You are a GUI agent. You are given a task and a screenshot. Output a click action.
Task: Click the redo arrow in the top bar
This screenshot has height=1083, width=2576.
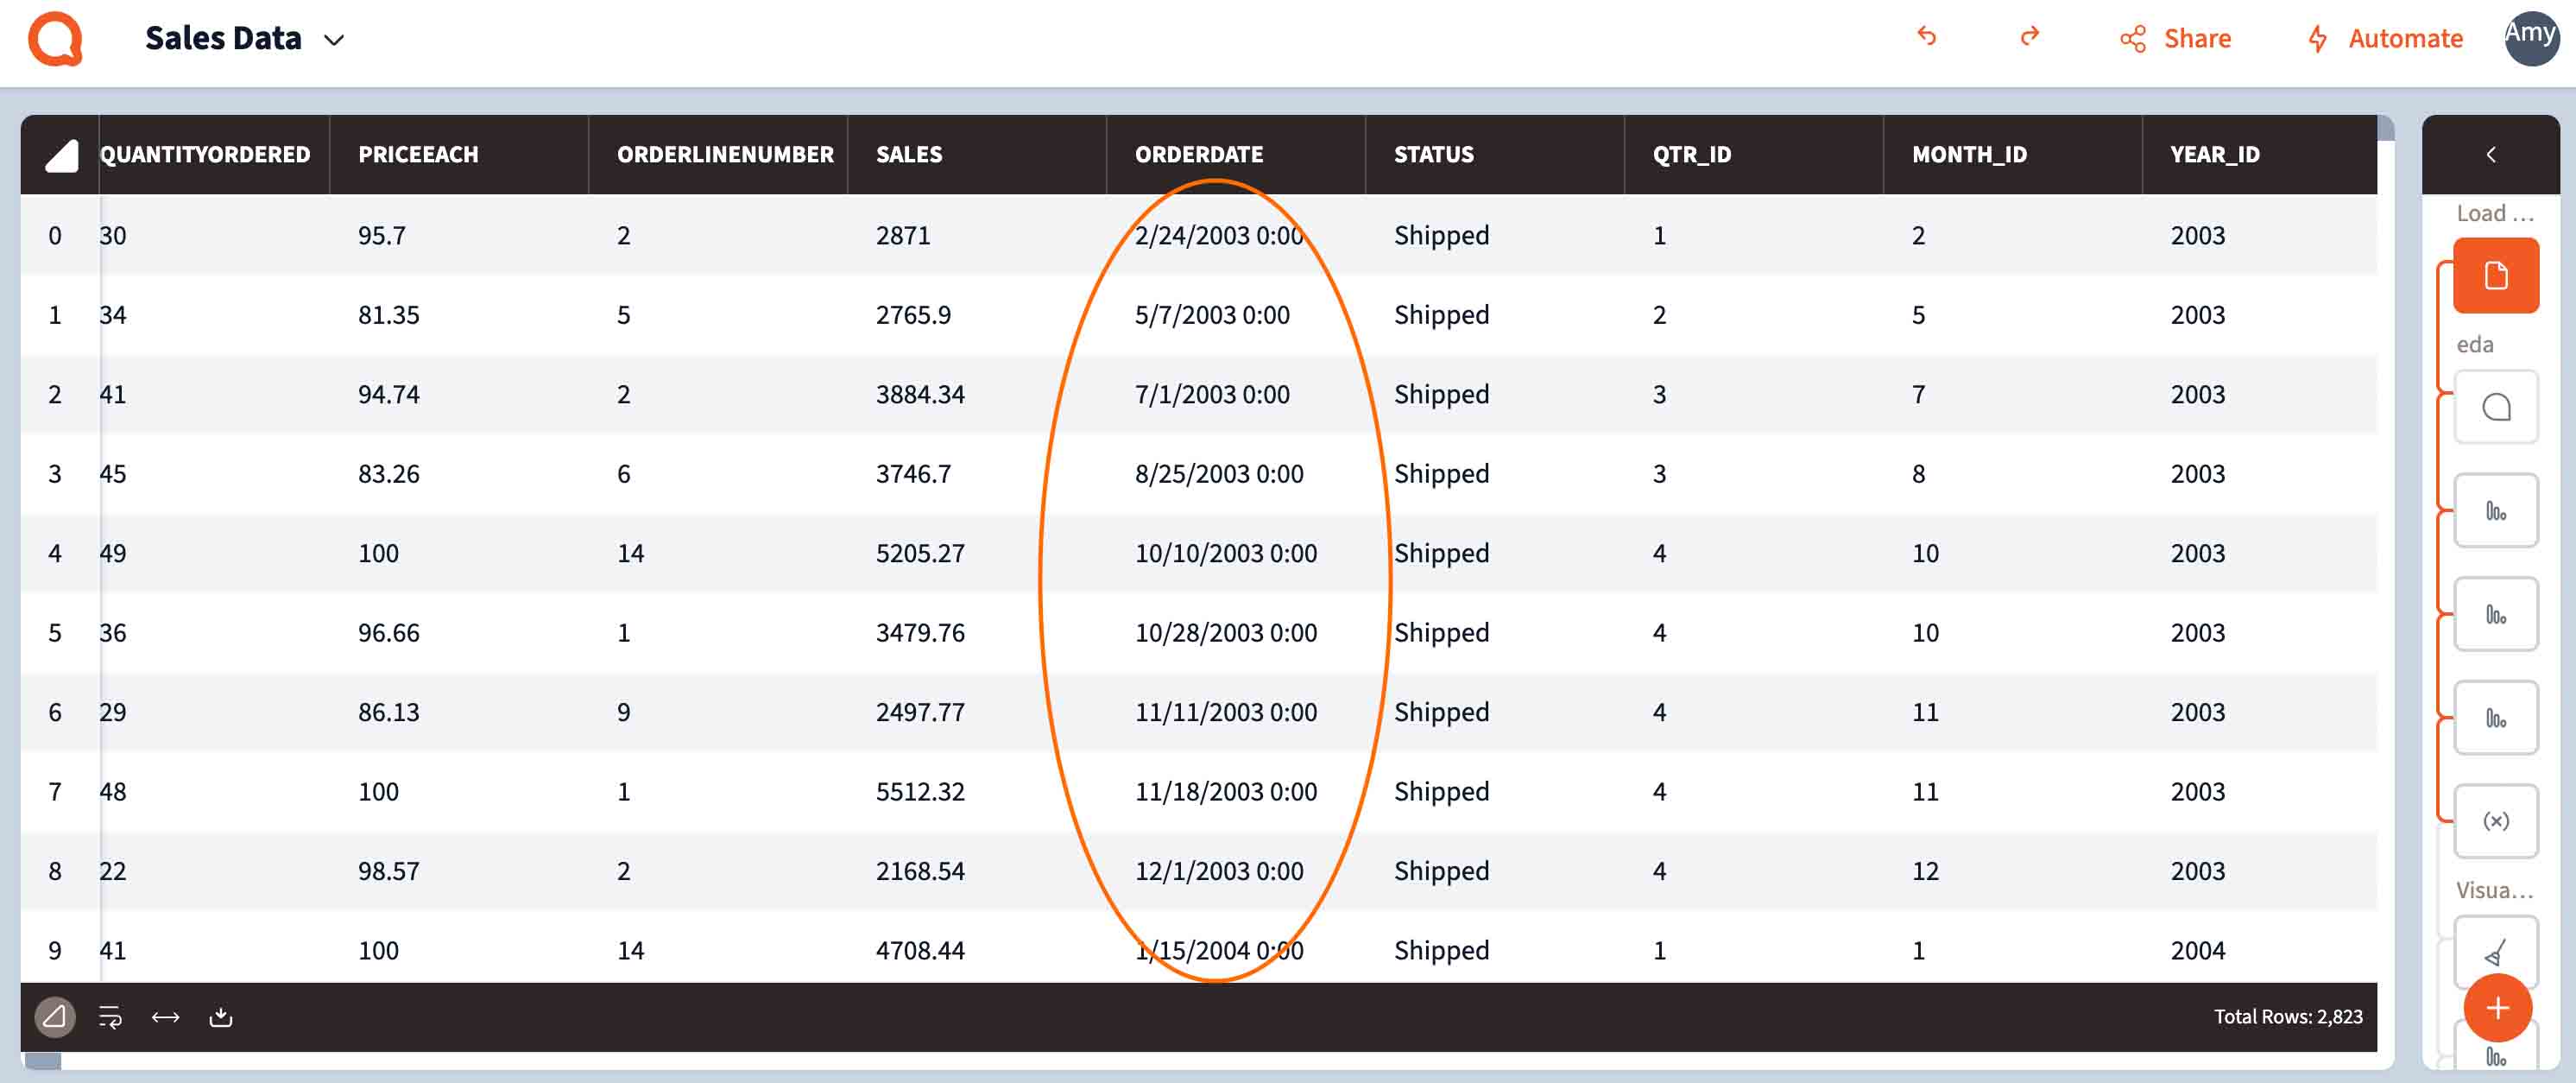pos(2030,38)
